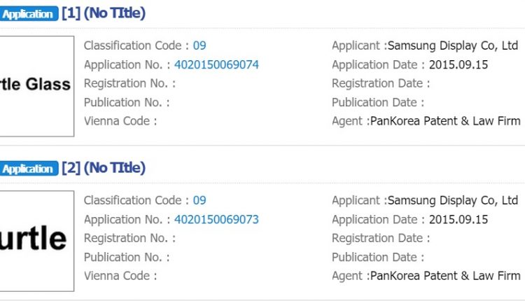
Task: View the plain "Turtle" trademark thumbnail
Action: click(36, 241)
